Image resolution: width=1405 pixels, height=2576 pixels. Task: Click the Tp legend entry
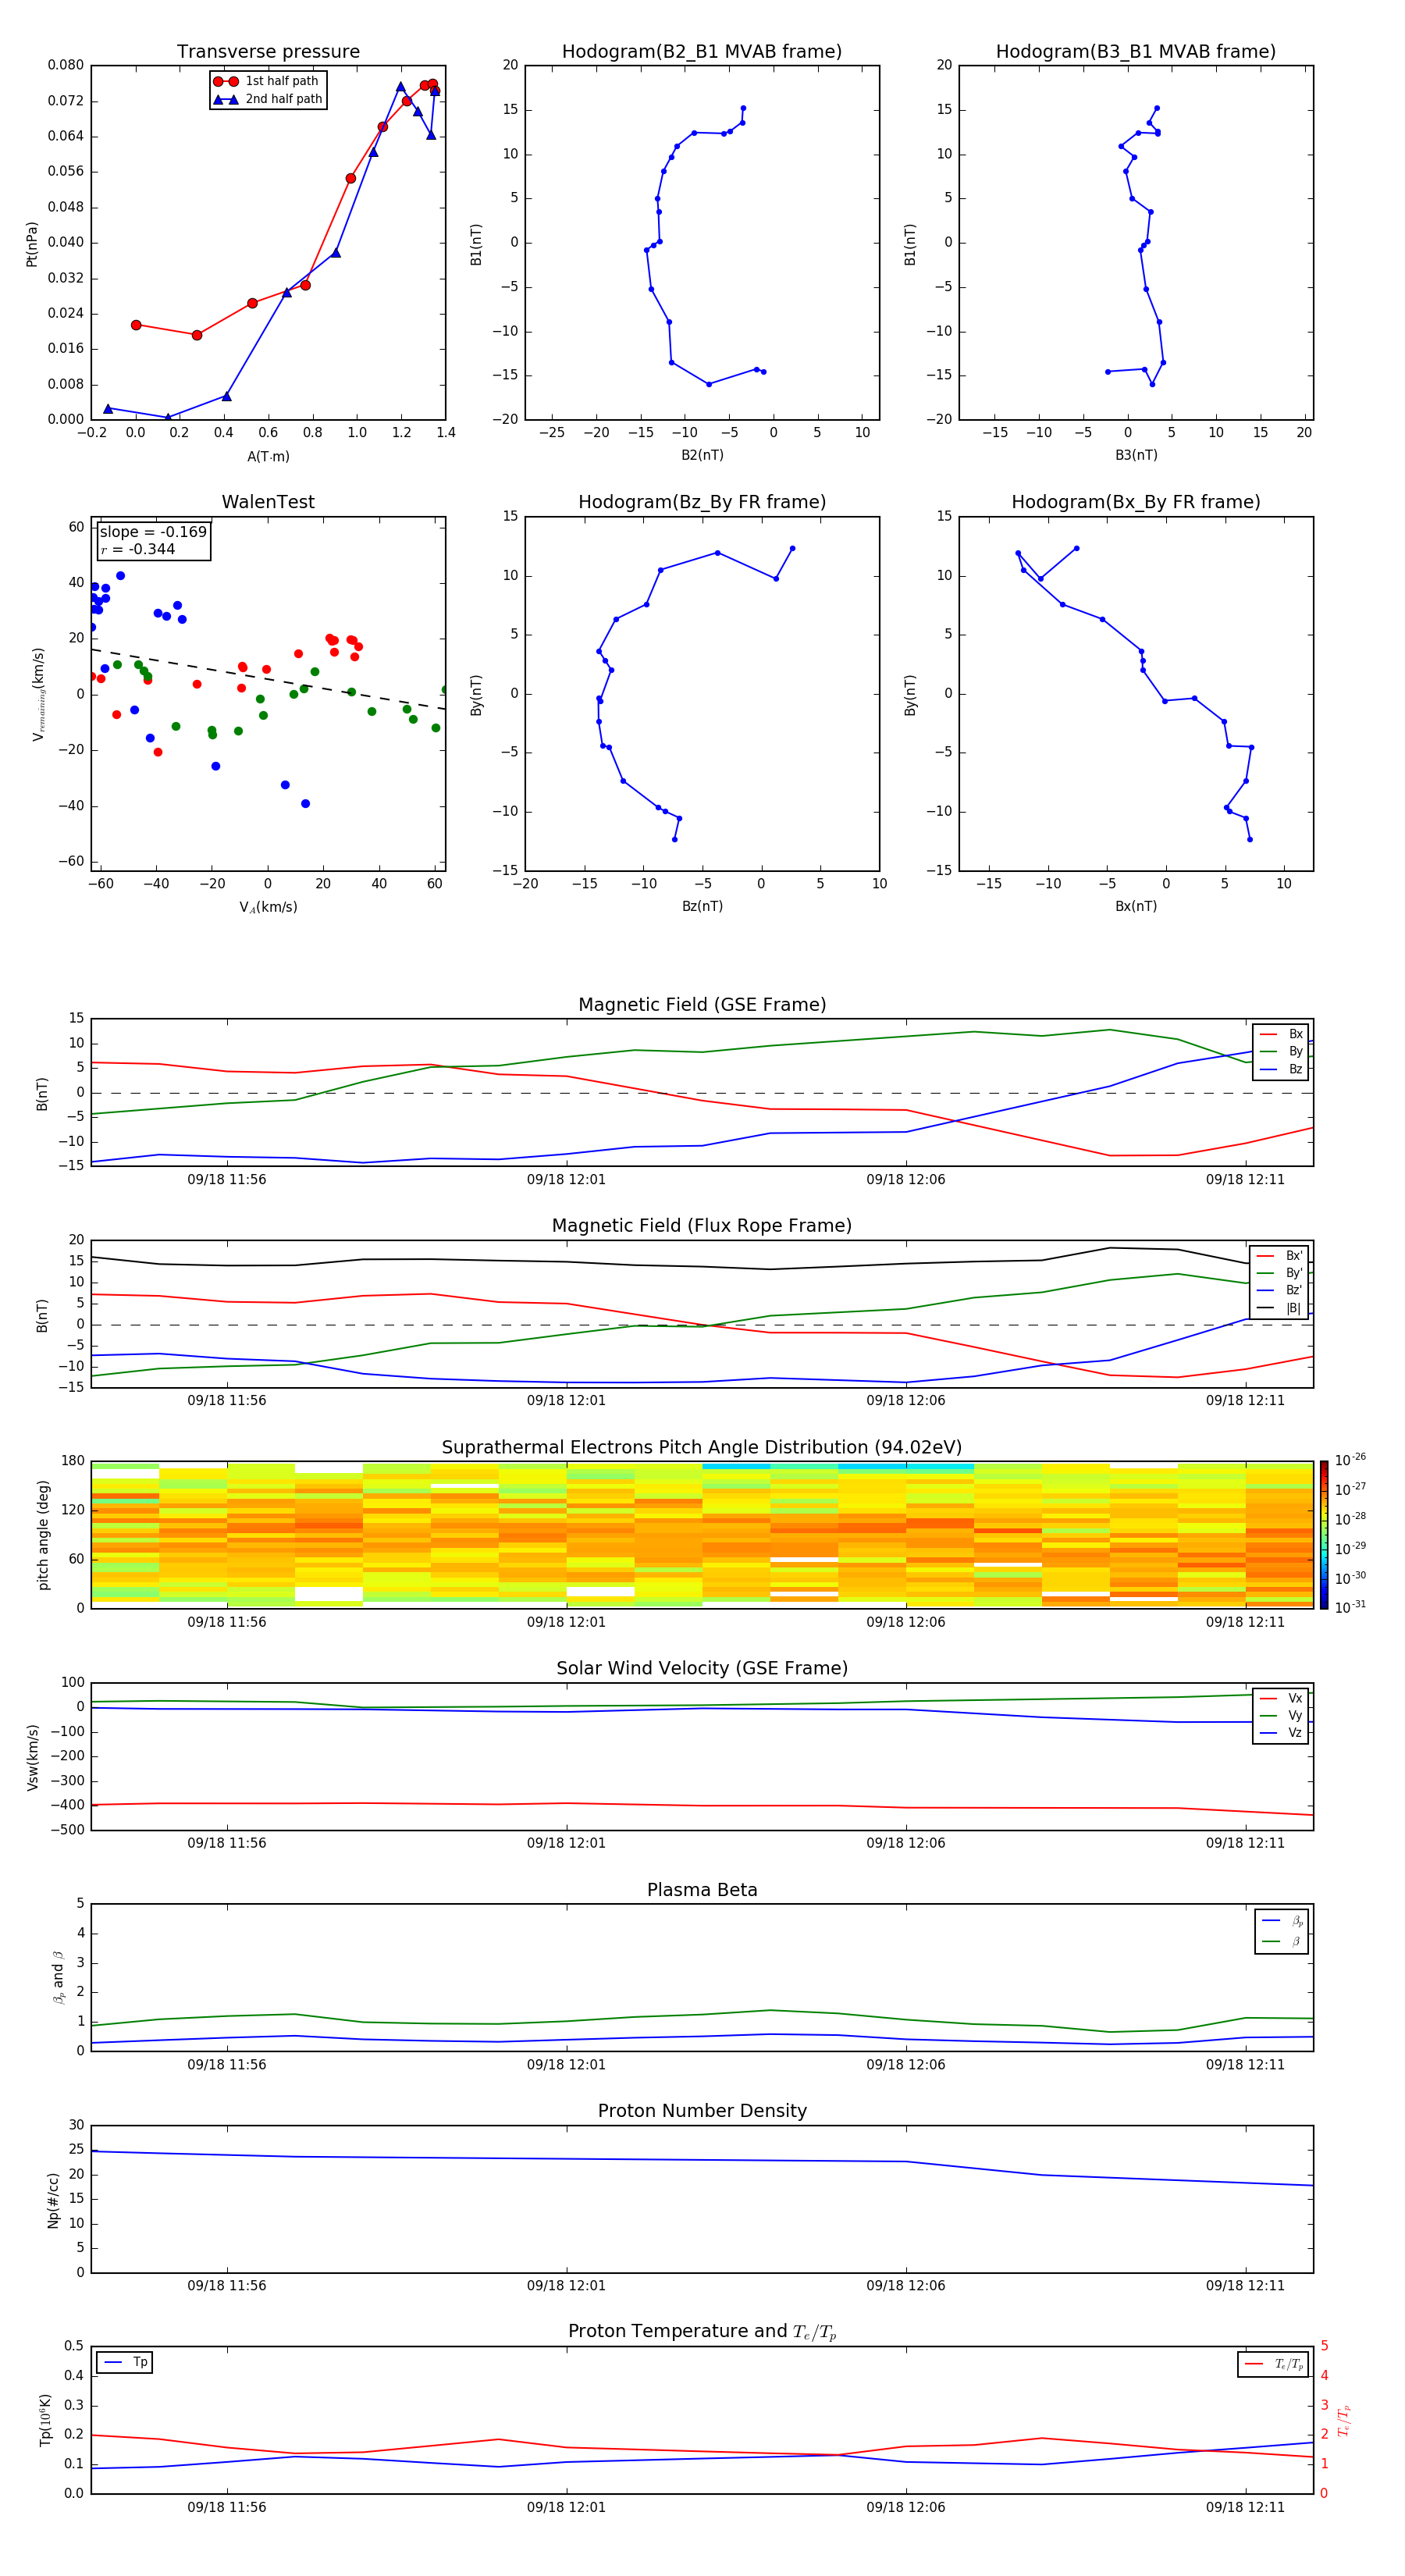pos(125,2362)
